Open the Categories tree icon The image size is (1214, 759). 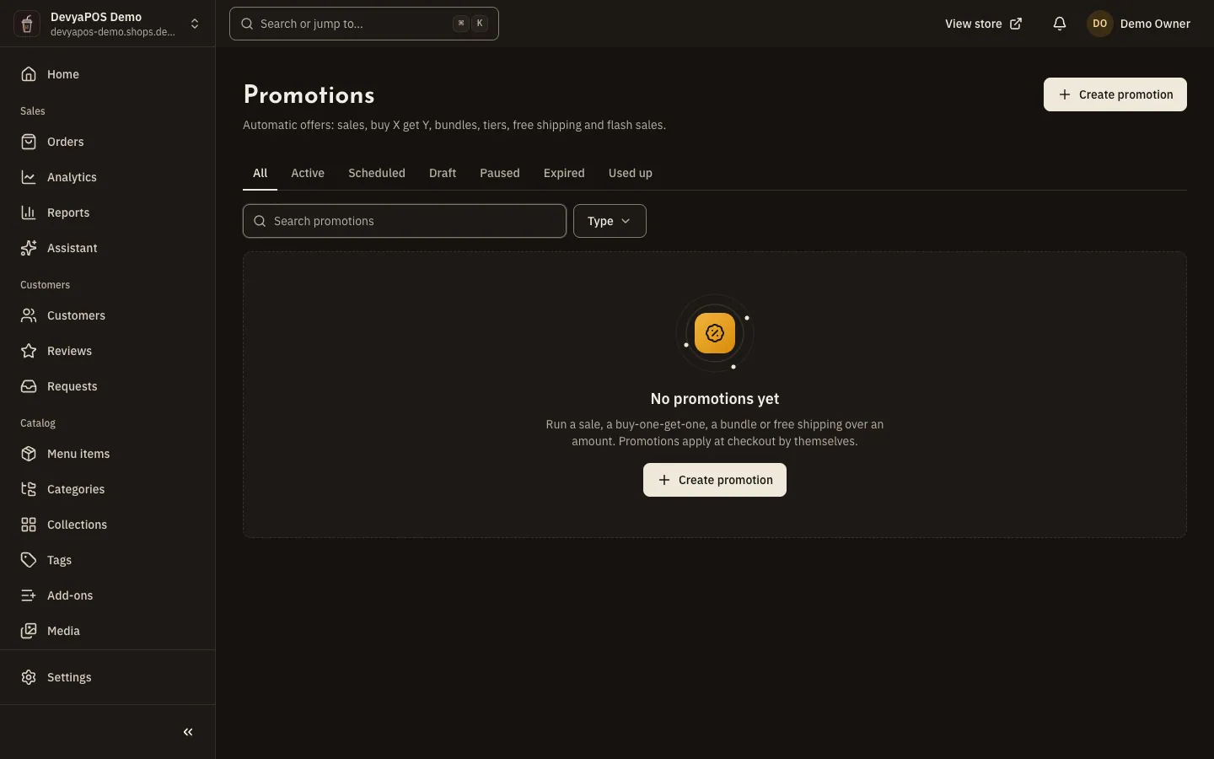pyautogui.click(x=29, y=489)
